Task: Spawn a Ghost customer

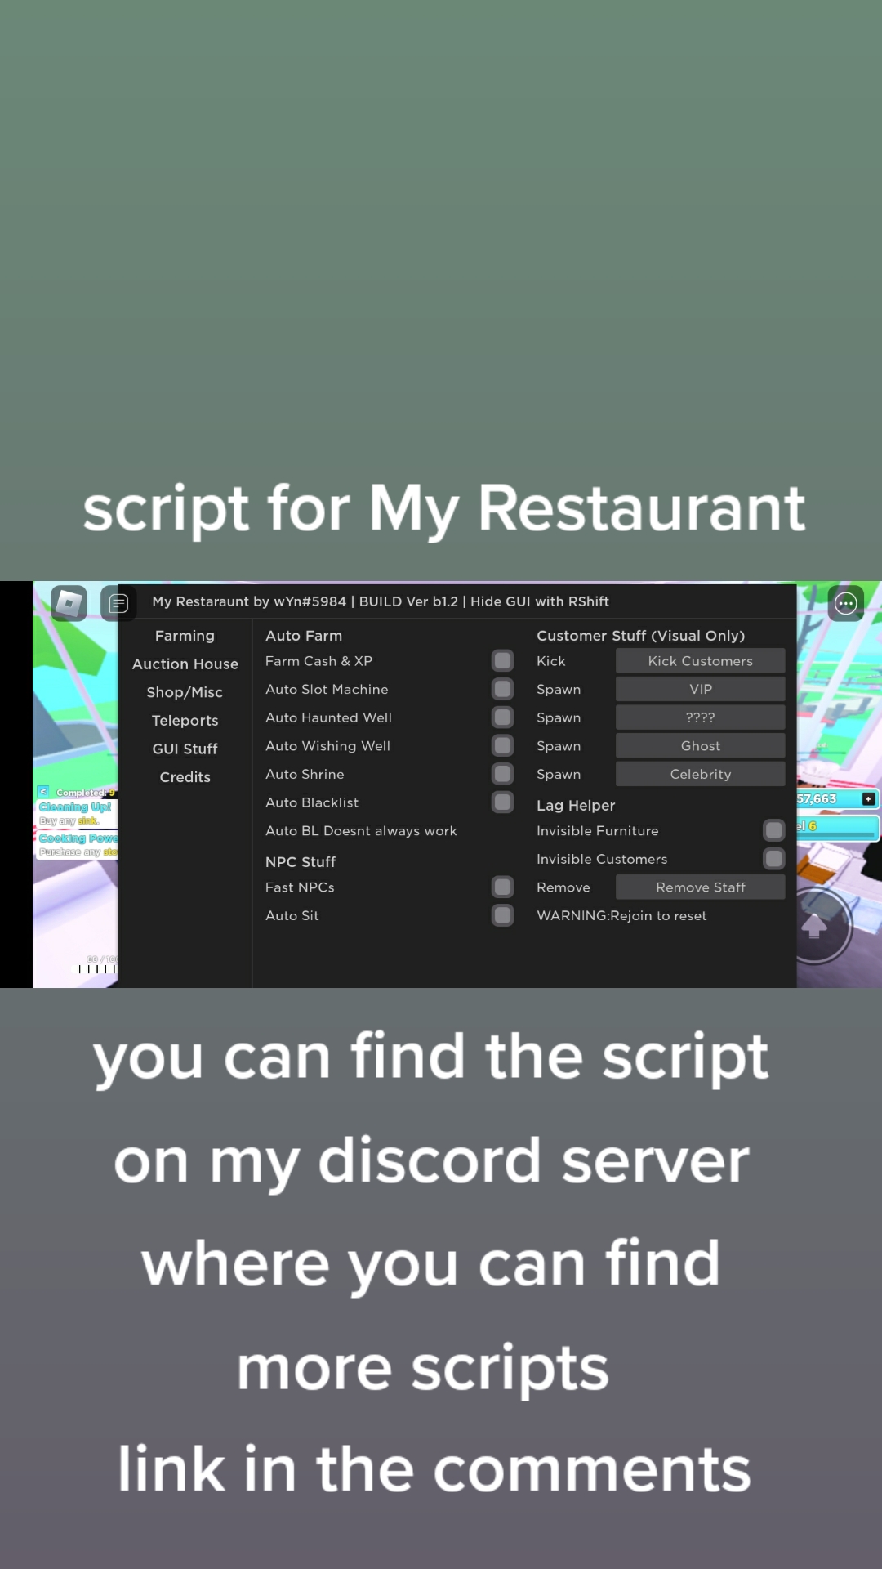Action: point(701,745)
